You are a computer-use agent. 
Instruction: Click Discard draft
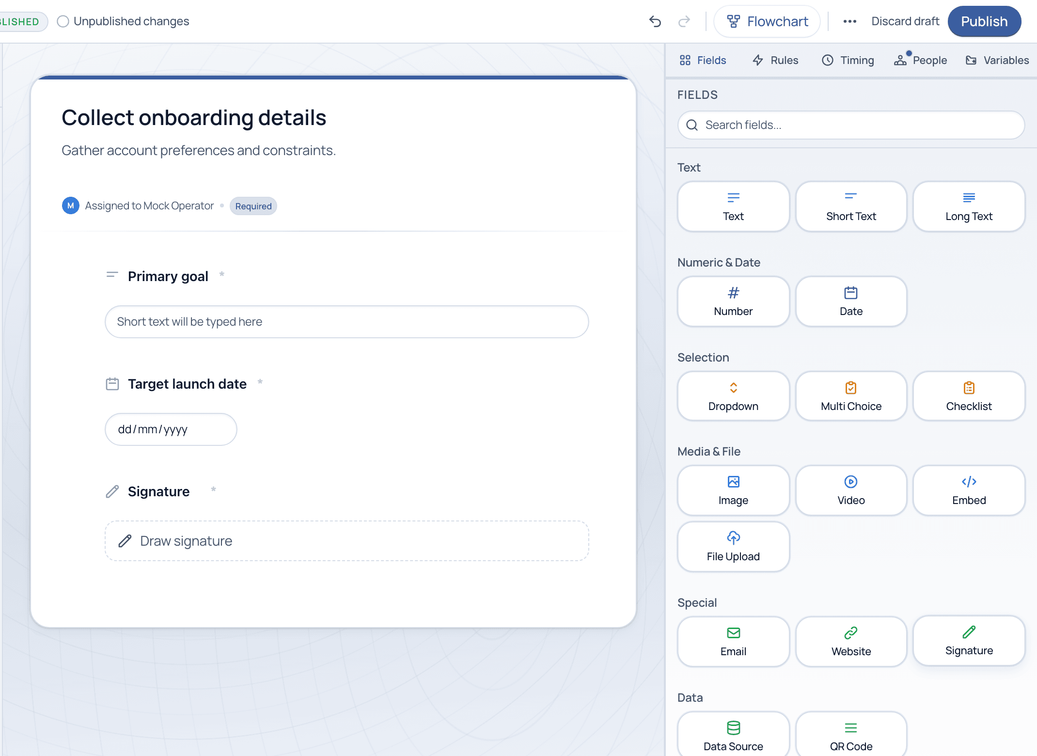coord(905,21)
